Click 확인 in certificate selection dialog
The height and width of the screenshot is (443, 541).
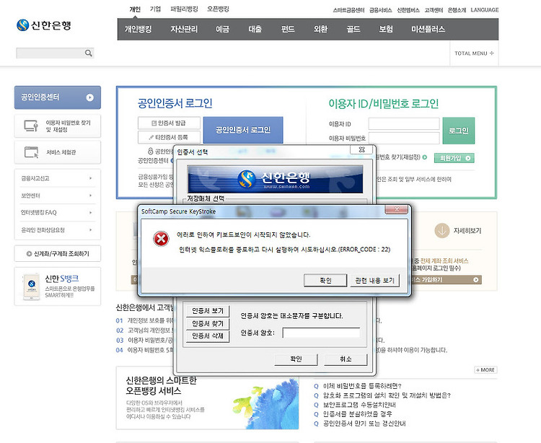(296, 359)
